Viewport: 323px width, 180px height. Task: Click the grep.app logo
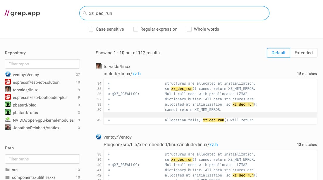coord(22,13)
